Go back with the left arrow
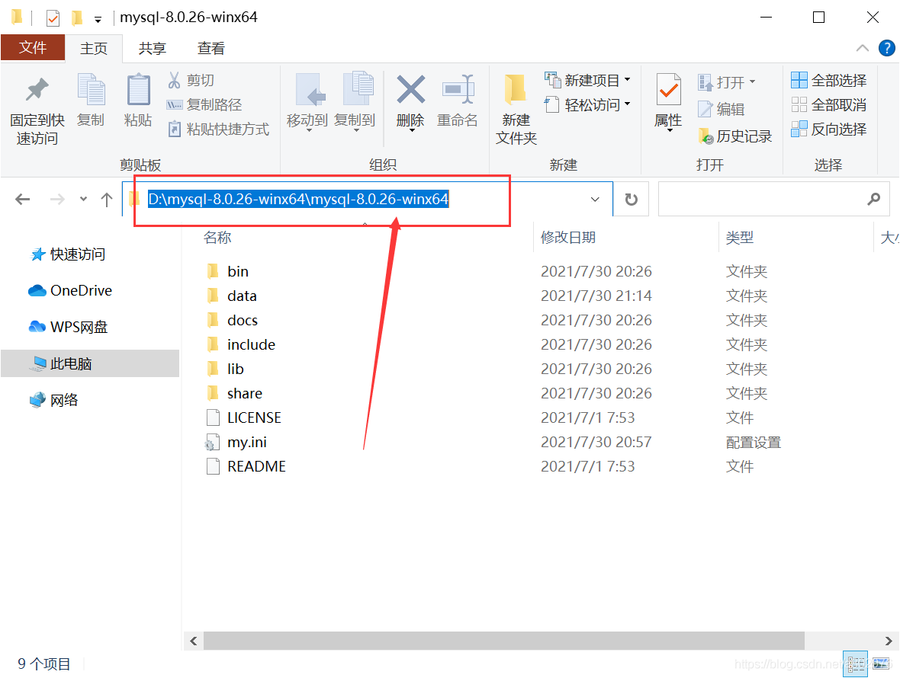The image size is (900, 678). (22, 200)
